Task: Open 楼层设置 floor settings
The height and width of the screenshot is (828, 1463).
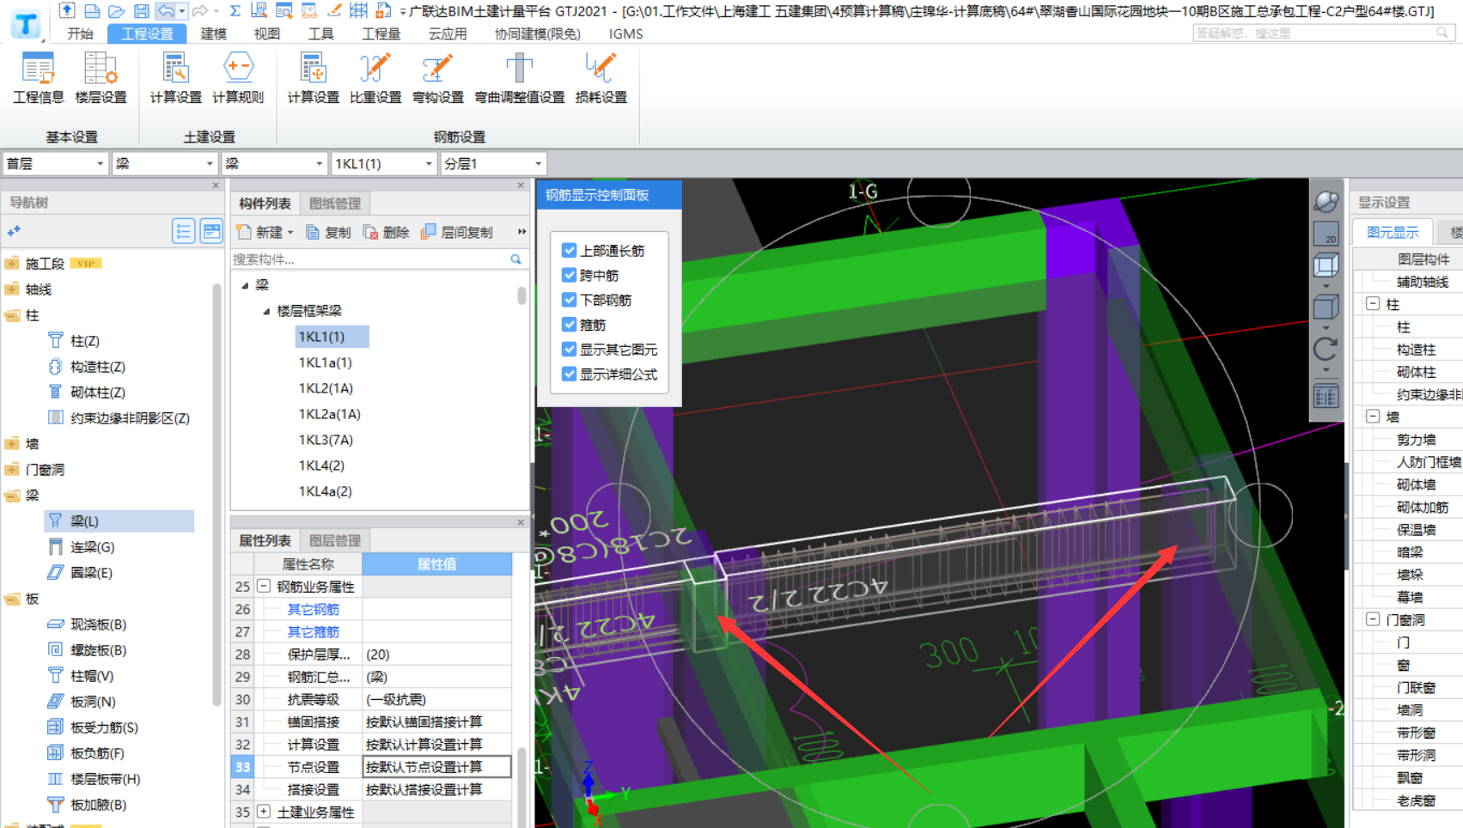Action: pyautogui.click(x=101, y=78)
